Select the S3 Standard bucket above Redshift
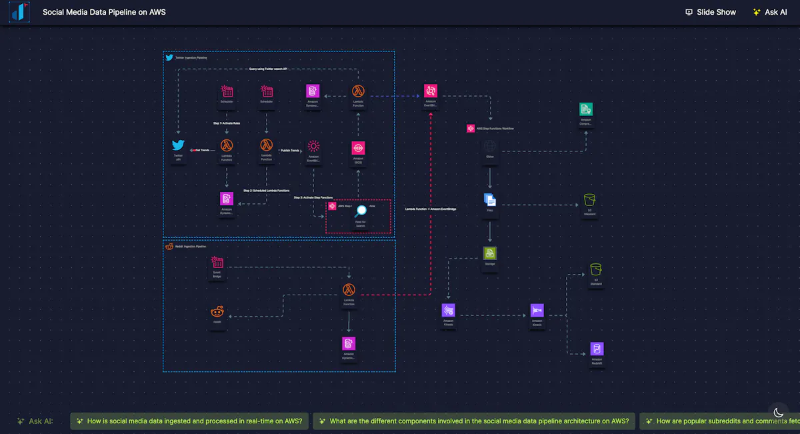This screenshot has width=800, height=434. (x=596, y=269)
